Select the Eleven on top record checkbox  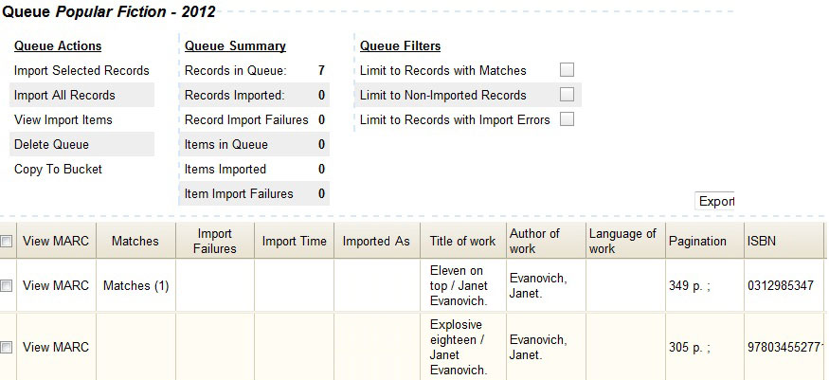(7, 286)
